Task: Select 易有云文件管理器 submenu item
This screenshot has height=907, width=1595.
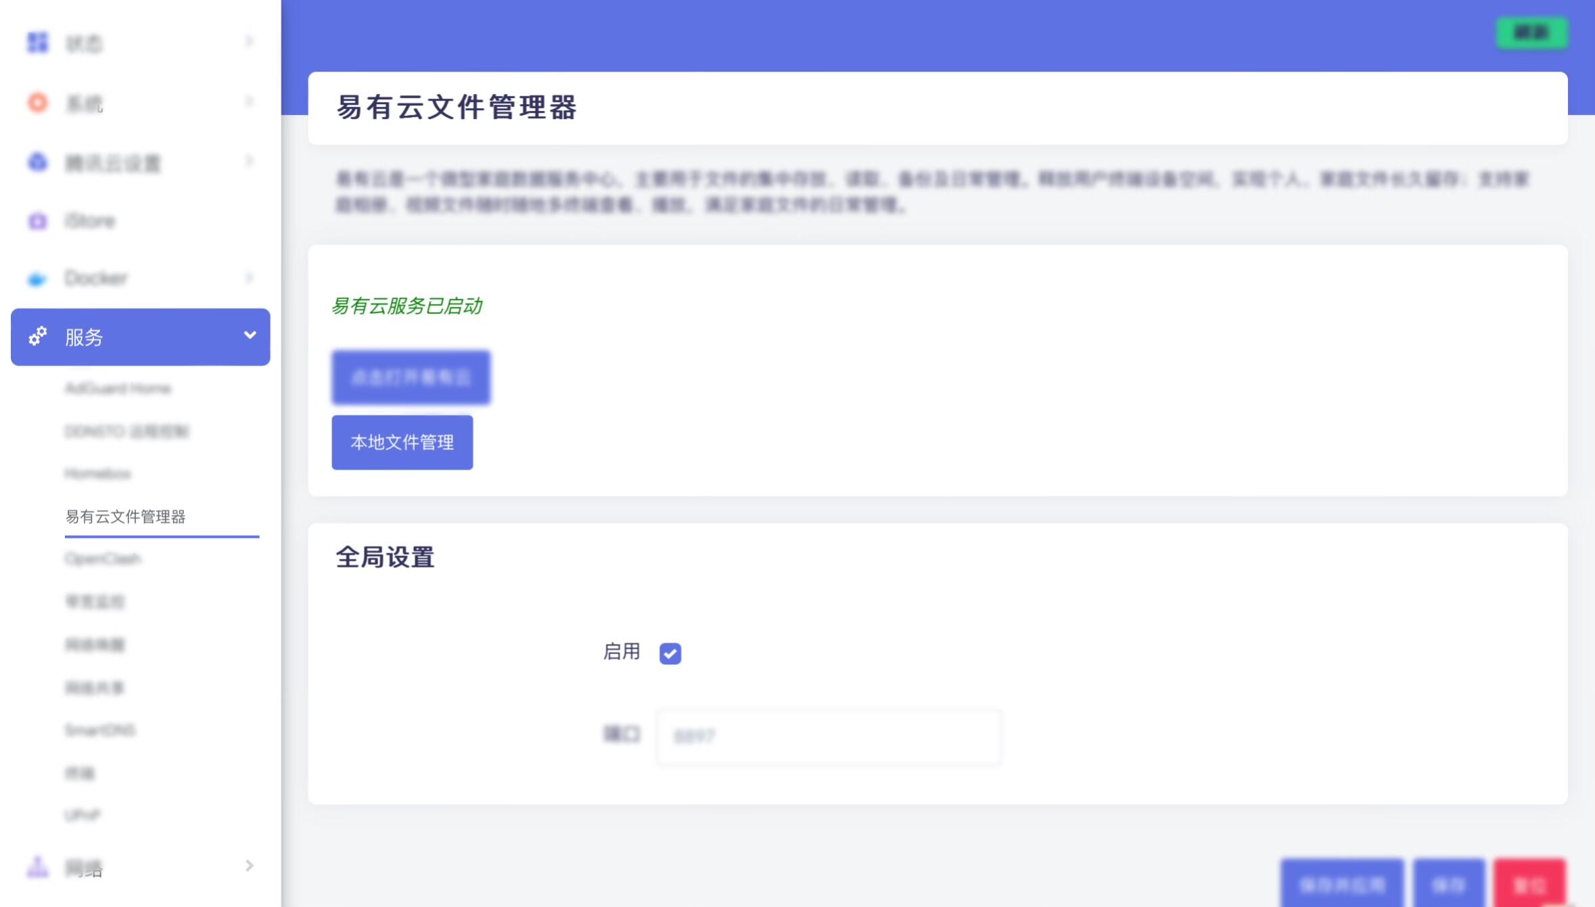Action: 125,517
